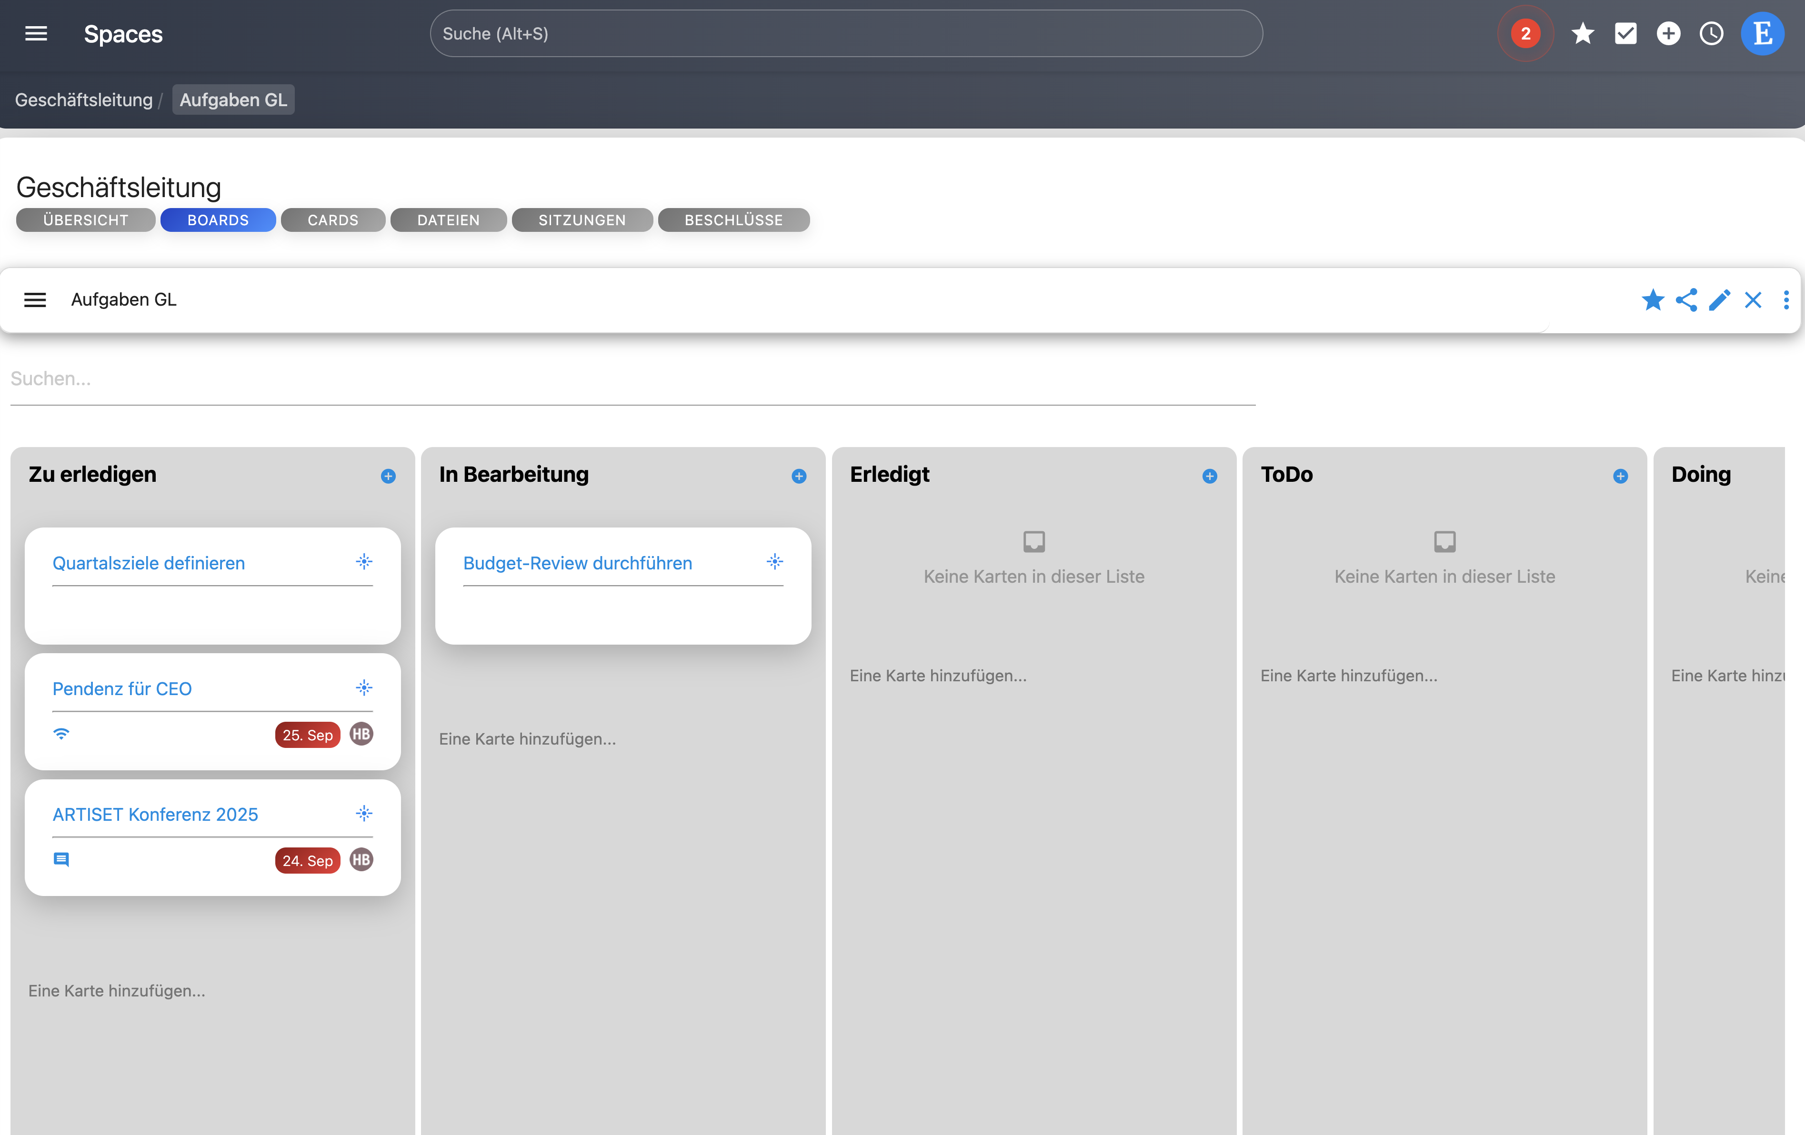
Task: Add a card to the Erledigt list with plus
Action: tap(1209, 477)
